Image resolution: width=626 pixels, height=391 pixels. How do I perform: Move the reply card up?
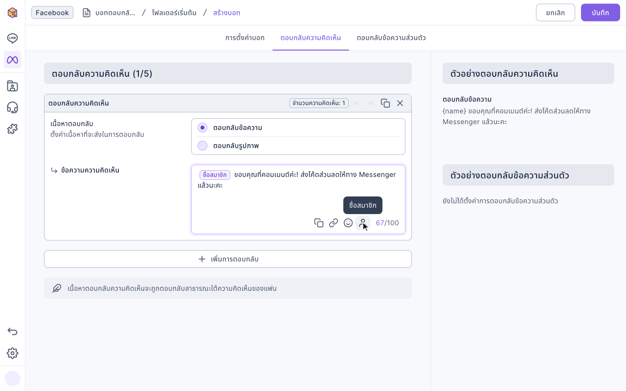pyautogui.click(x=356, y=103)
